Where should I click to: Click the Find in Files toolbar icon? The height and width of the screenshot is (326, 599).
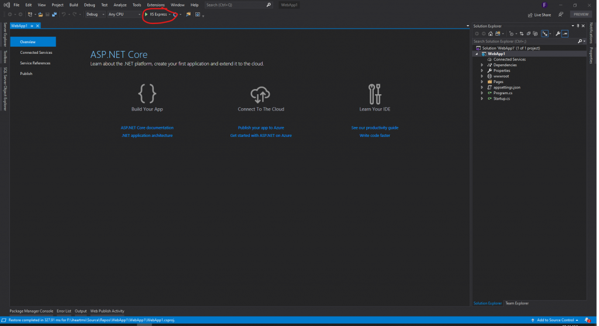pos(188,15)
